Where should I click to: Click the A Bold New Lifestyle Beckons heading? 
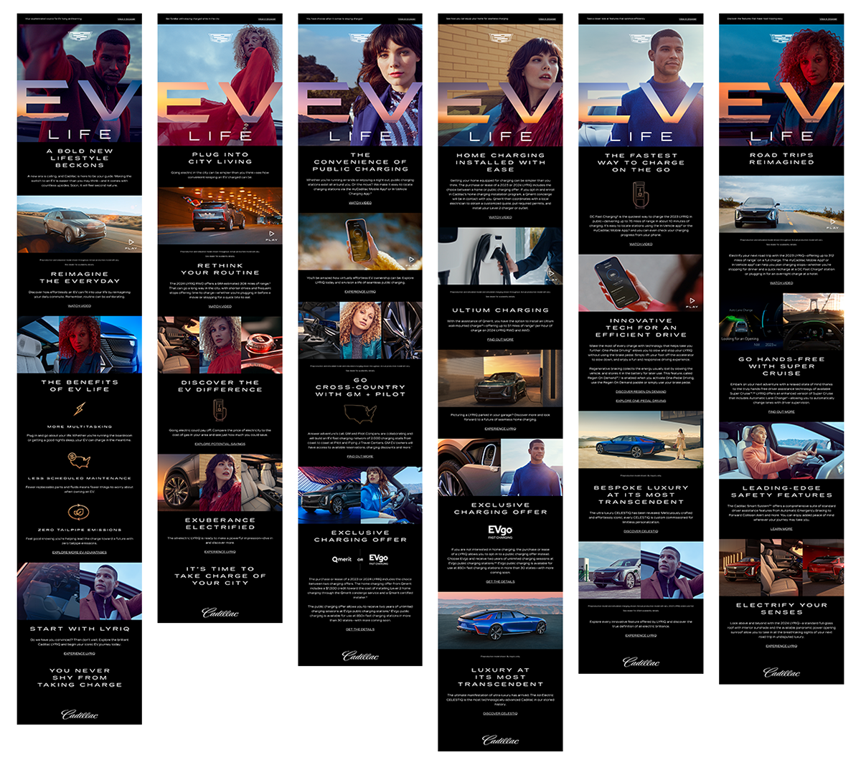80,158
